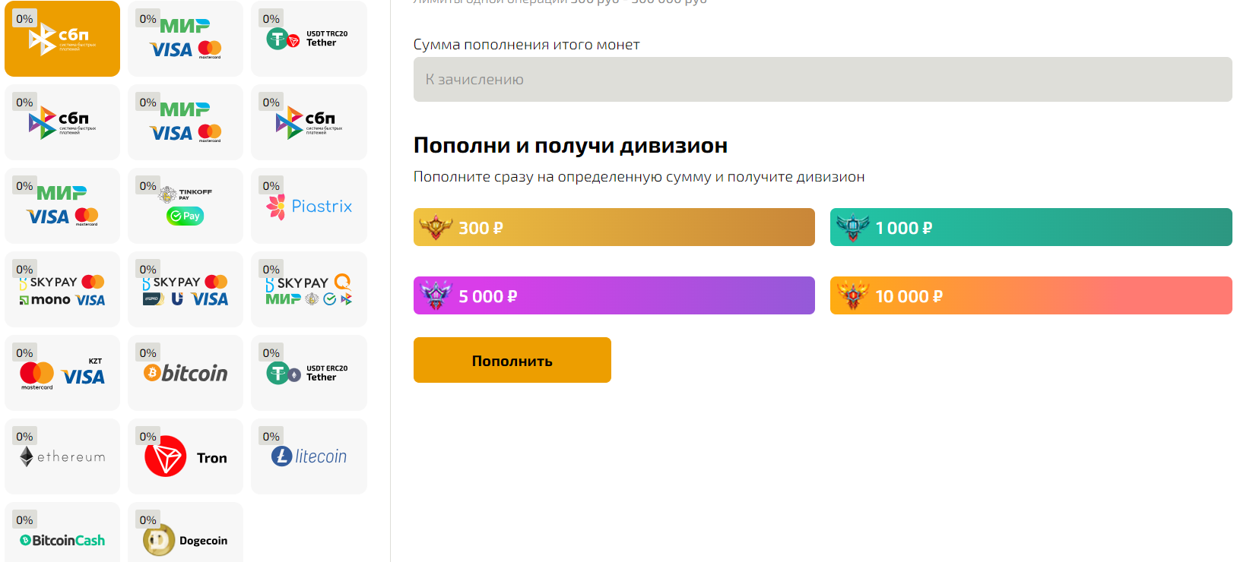This screenshot has width=1237, height=562.
Task: Select bitcoin as payment method
Action: [x=186, y=373]
